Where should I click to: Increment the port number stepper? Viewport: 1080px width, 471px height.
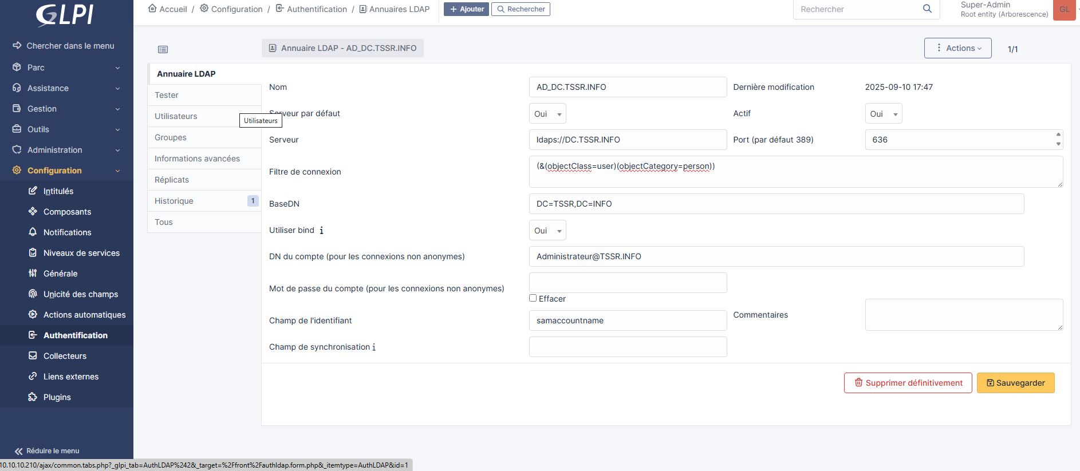(x=1058, y=135)
